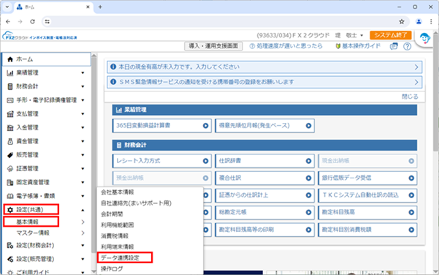
Task: Click the 設定(財務会計) icon in sidebar
Action: pos(10,246)
